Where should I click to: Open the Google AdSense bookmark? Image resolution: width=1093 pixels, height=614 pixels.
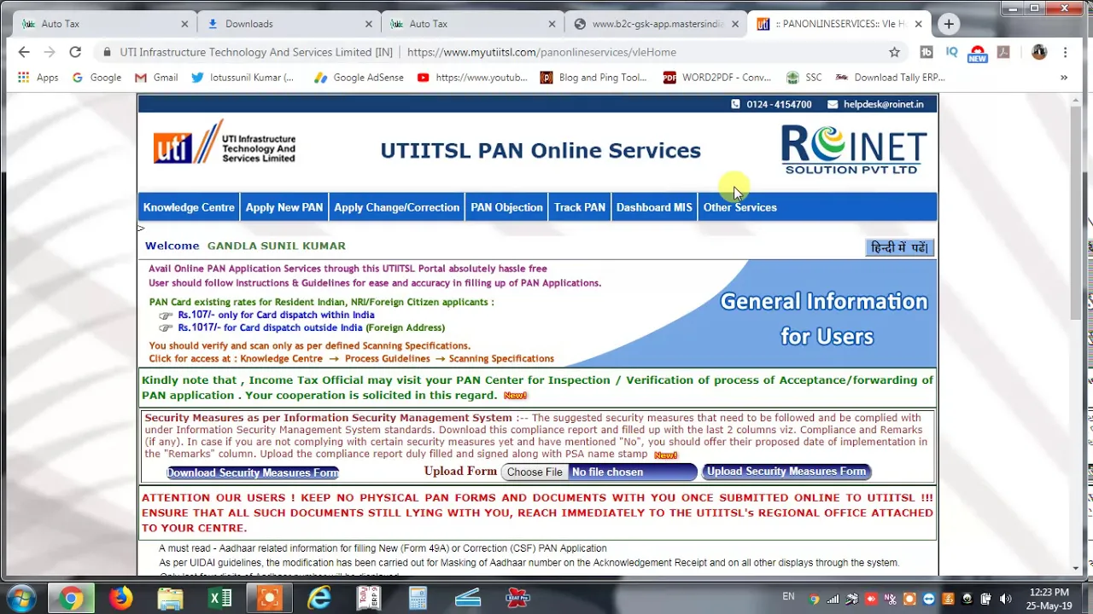tap(359, 78)
